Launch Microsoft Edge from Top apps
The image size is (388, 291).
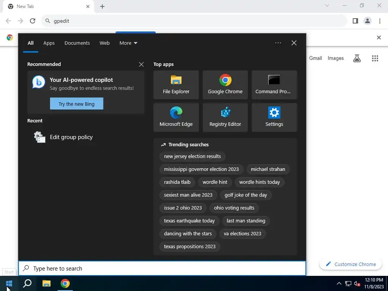176,117
